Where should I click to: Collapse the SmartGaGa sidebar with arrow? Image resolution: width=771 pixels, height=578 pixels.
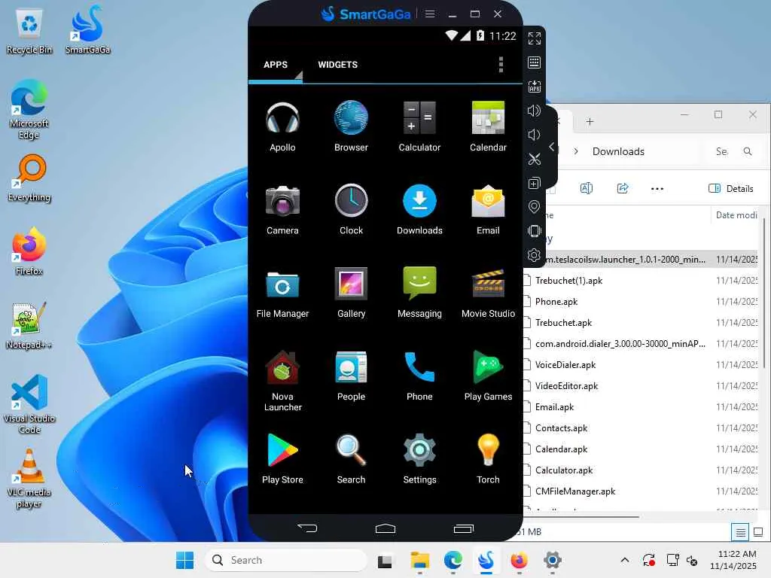[x=552, y=147]
